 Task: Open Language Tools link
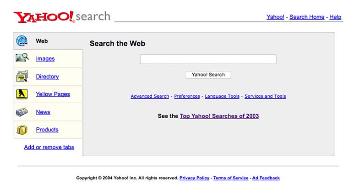click(222, 96)
